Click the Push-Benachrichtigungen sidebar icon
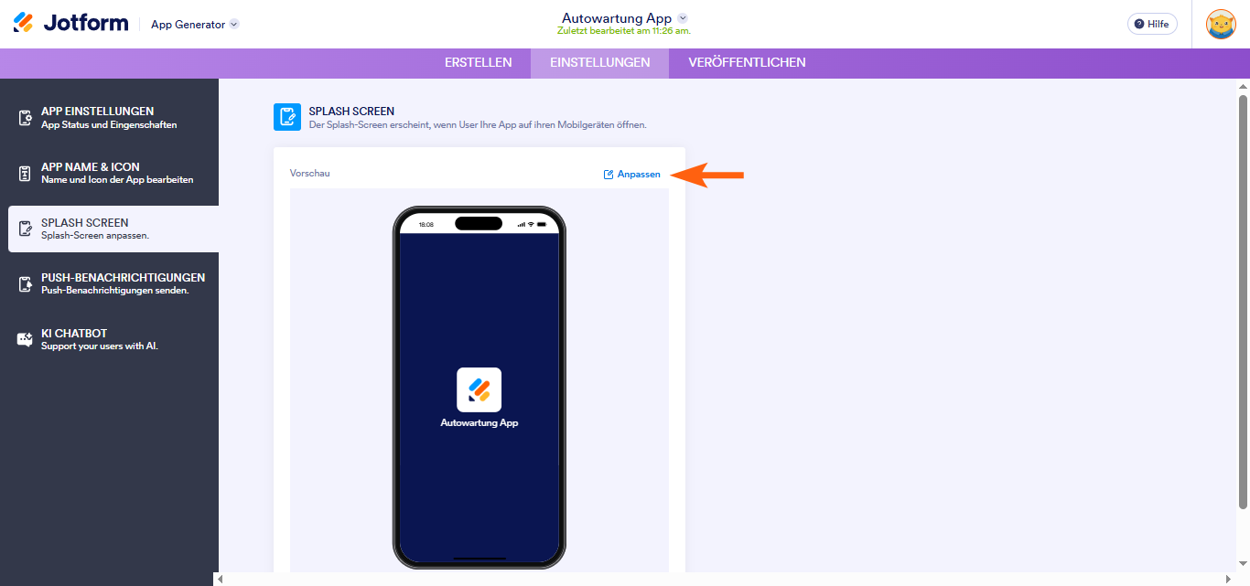 pos(26,283)
